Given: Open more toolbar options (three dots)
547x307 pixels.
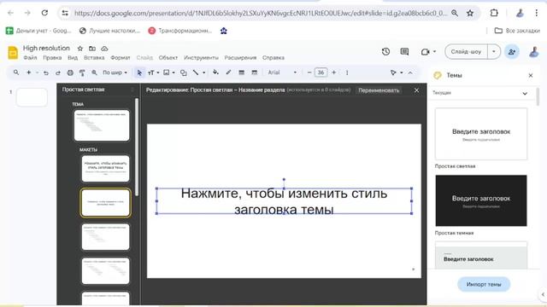Looking at the screenshot, I should pos(347,72).
